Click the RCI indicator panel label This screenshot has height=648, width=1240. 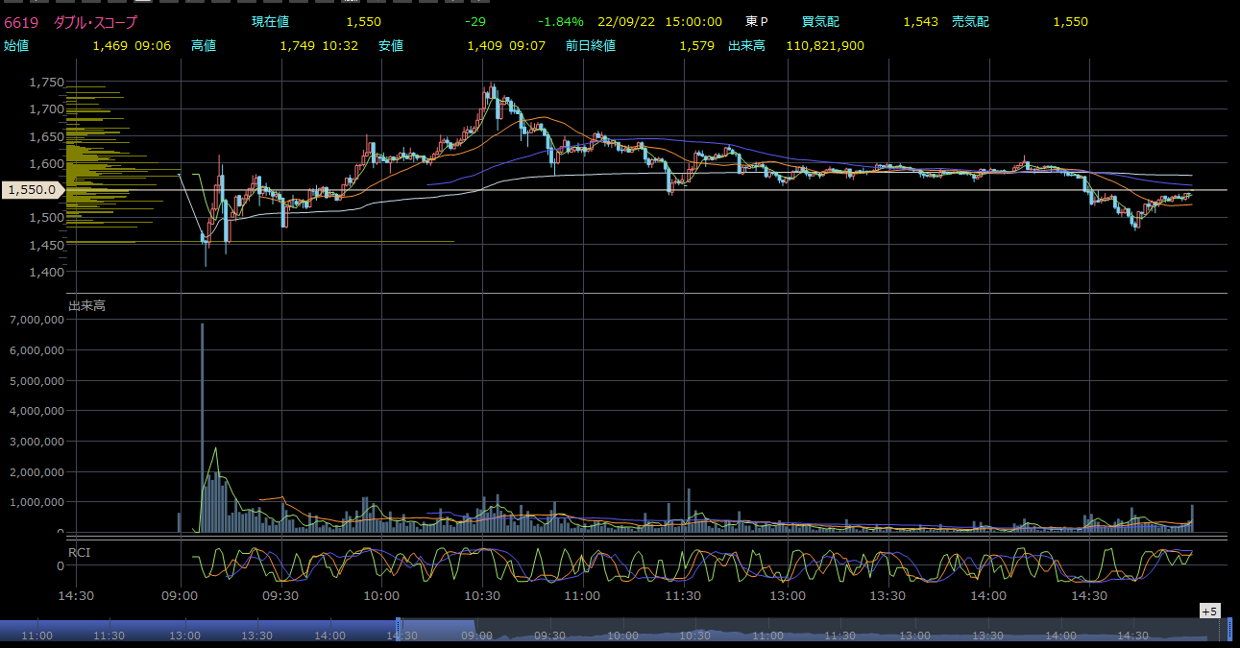79,552
